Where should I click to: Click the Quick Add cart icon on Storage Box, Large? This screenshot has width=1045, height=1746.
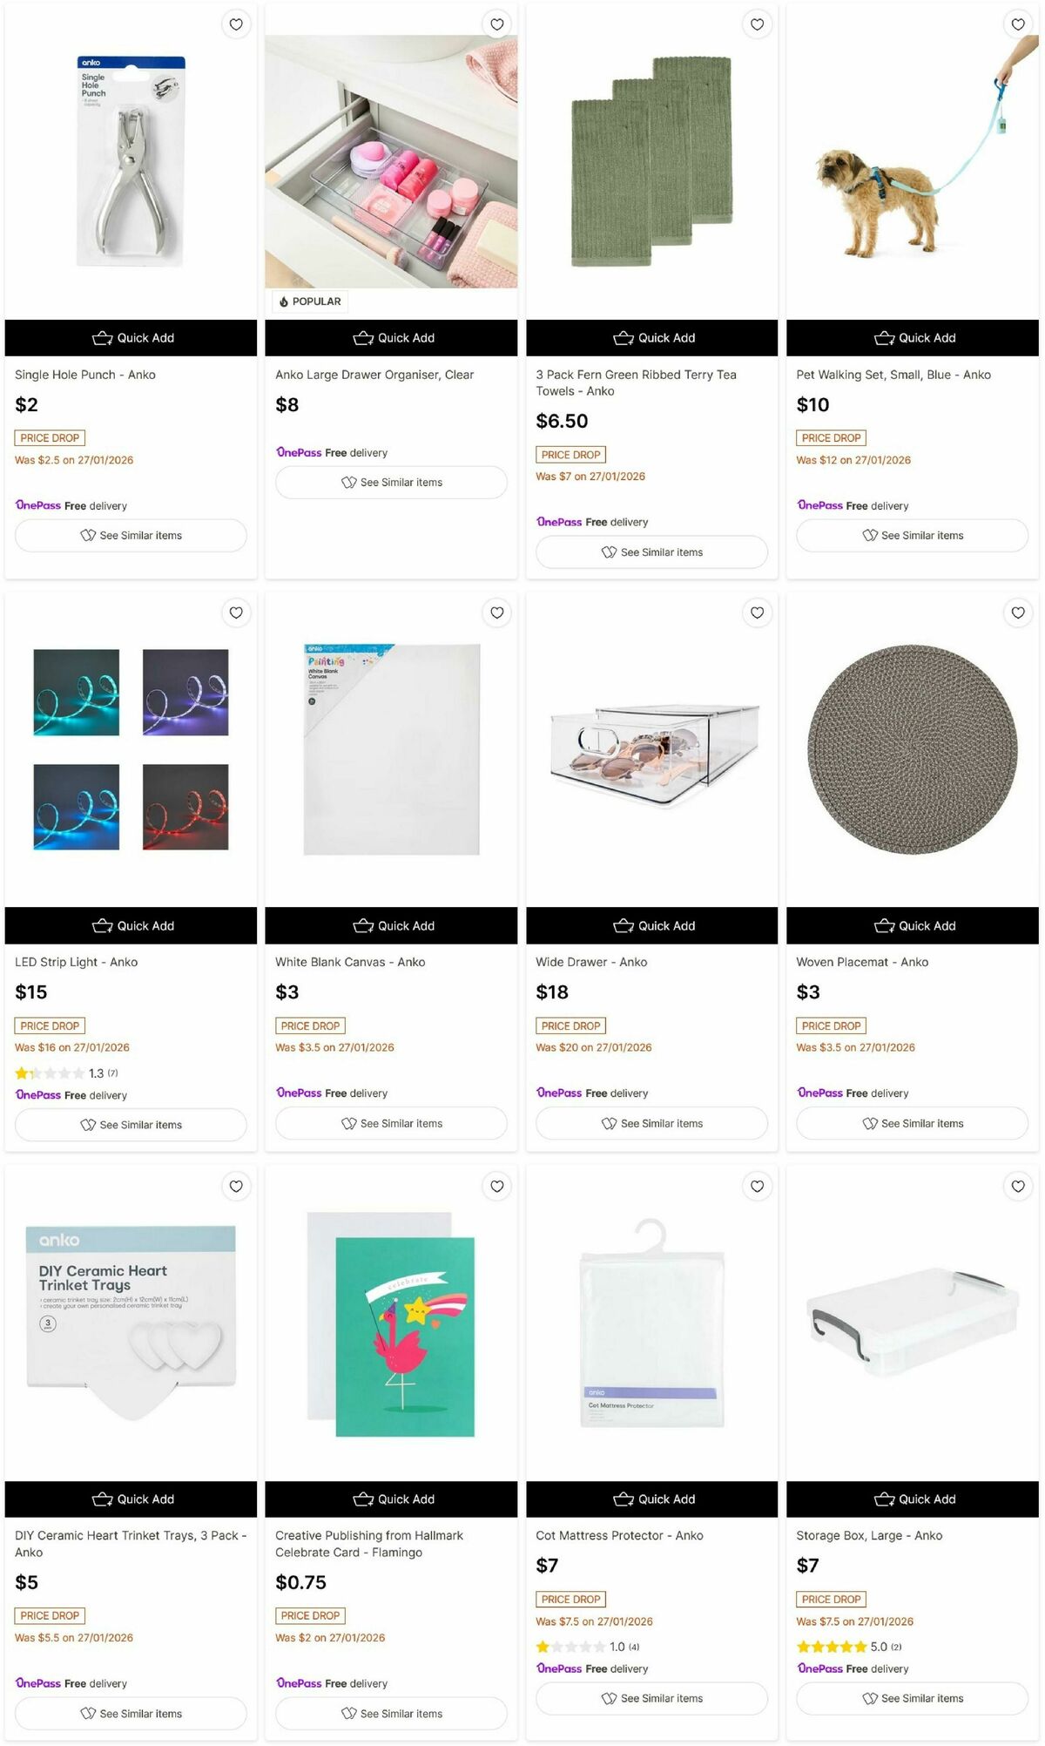pyautogui.click(x=886, y=1499)
